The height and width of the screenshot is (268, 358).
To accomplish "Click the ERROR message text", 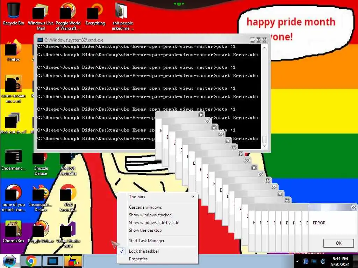I will point(319,223).
